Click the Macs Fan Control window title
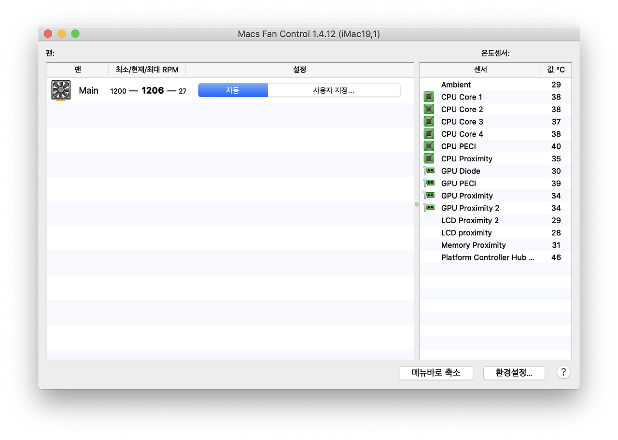 point(309,34)
